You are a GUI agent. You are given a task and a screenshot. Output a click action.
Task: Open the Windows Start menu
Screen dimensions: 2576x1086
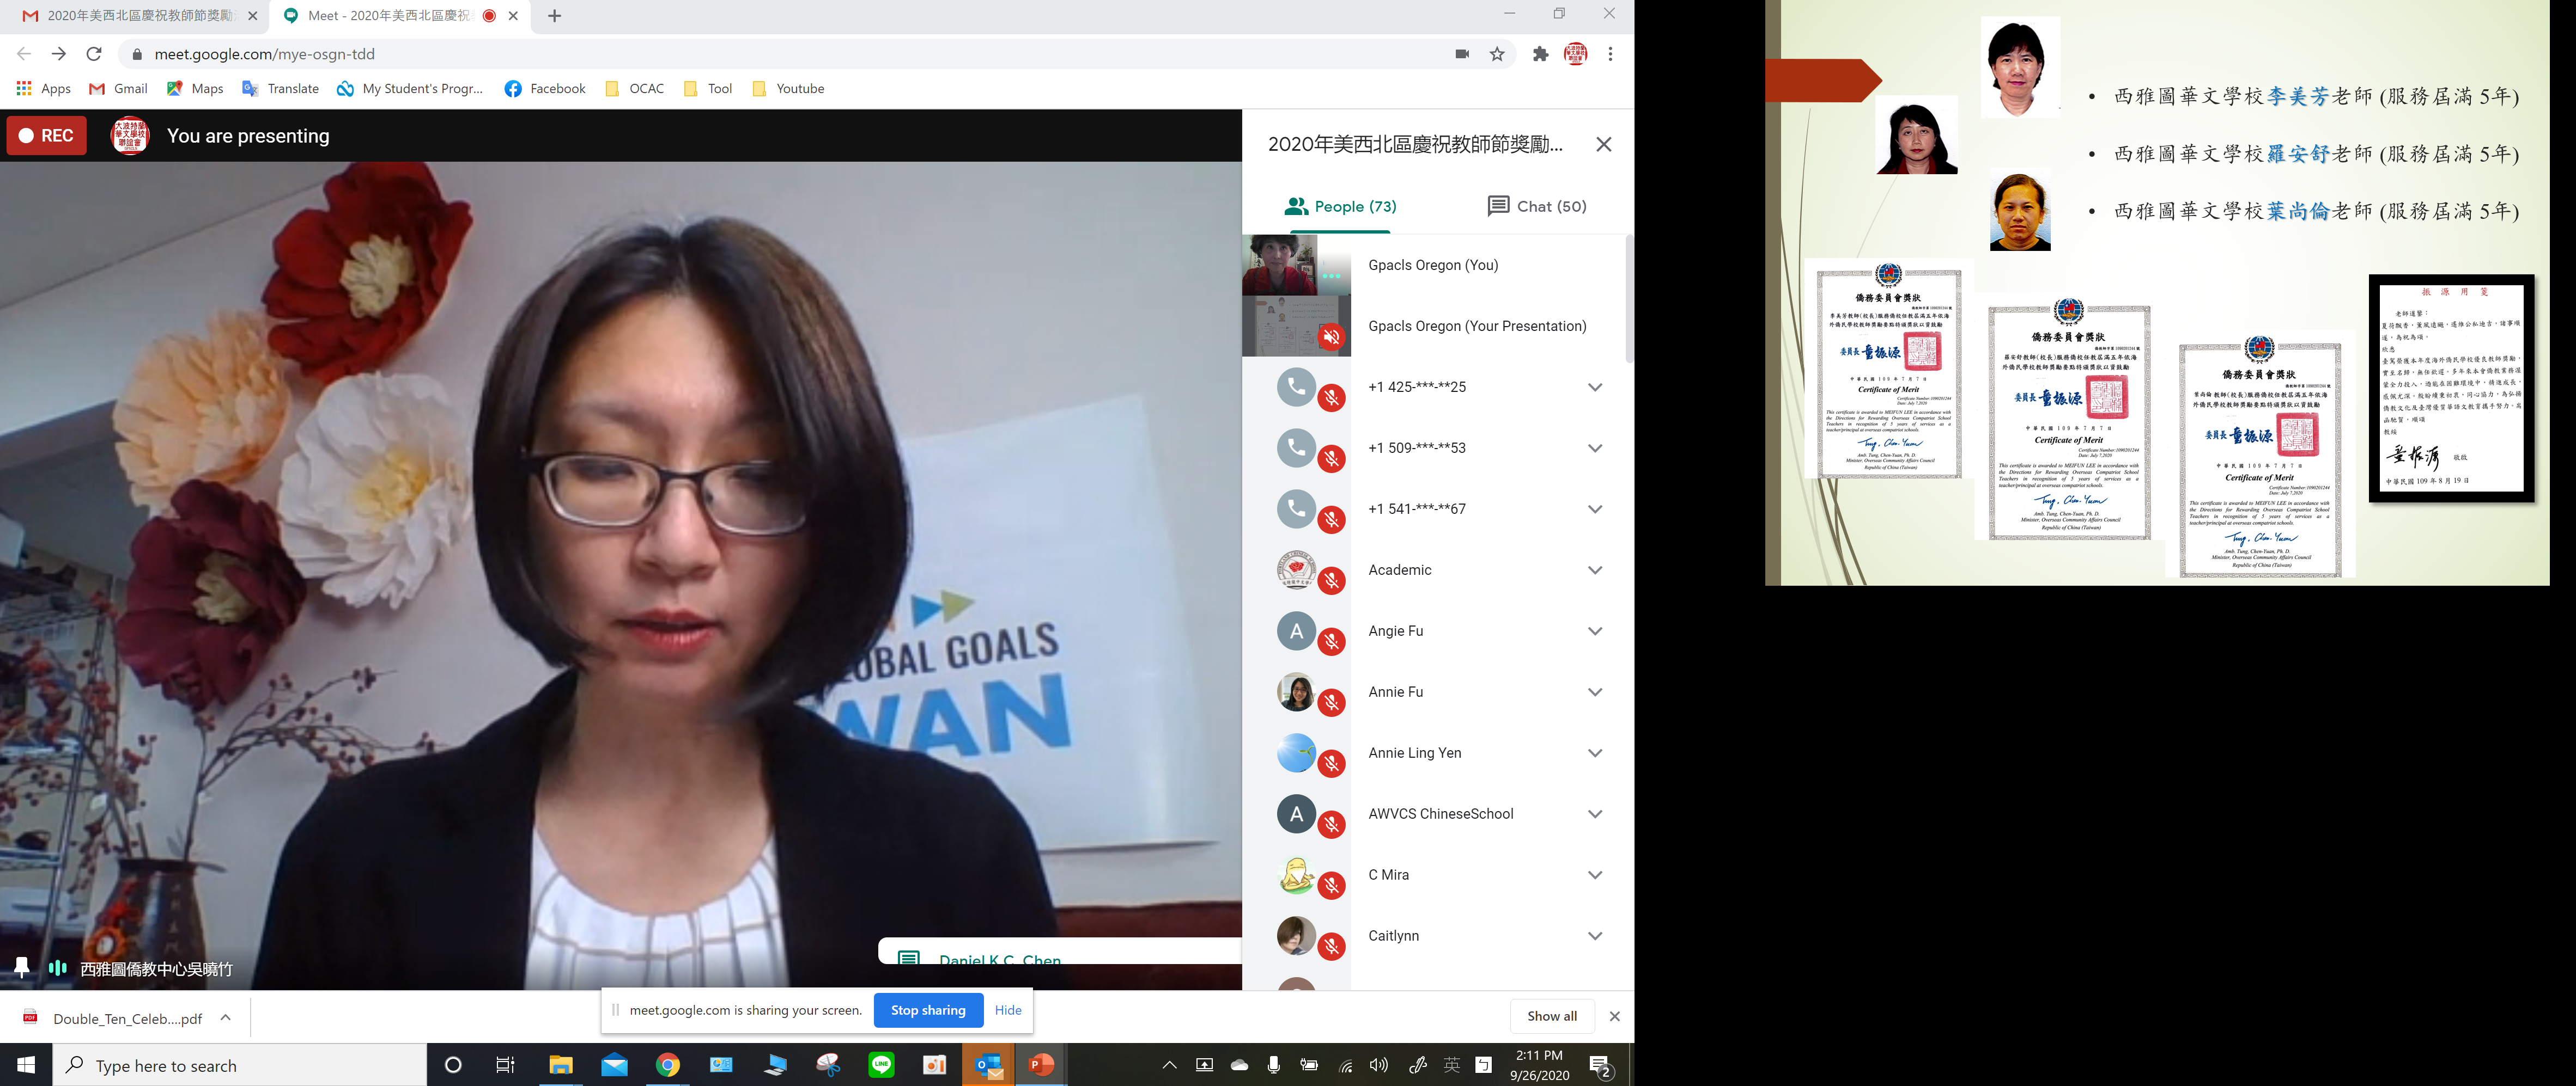click(26, 1065)
